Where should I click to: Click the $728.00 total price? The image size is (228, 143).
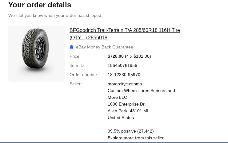[115, 56]
